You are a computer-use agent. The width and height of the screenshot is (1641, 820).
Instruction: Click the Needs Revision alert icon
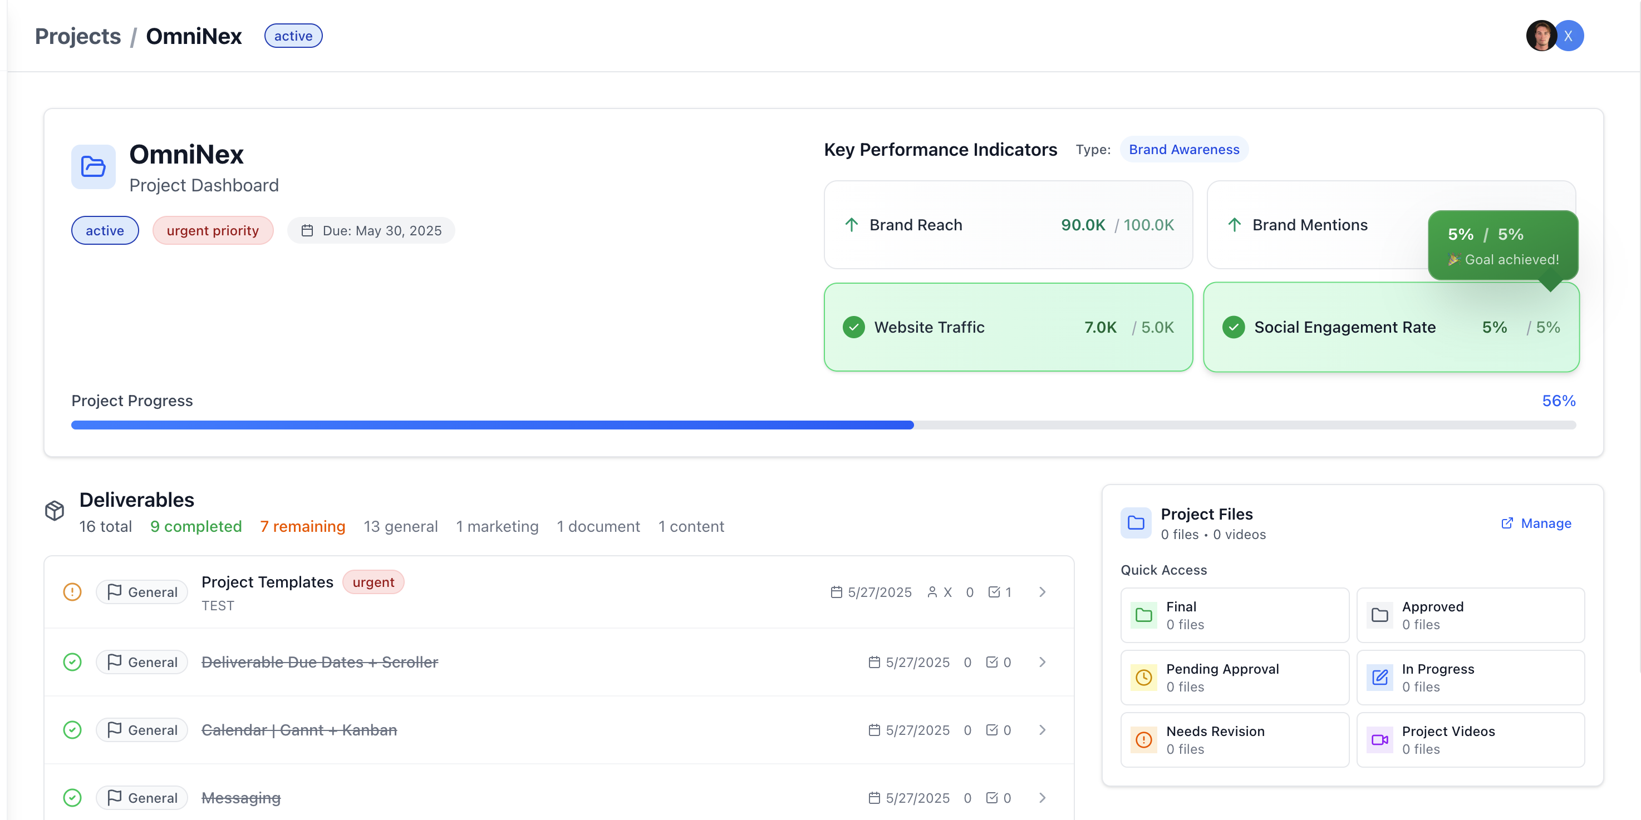(x=1144, y=740)
